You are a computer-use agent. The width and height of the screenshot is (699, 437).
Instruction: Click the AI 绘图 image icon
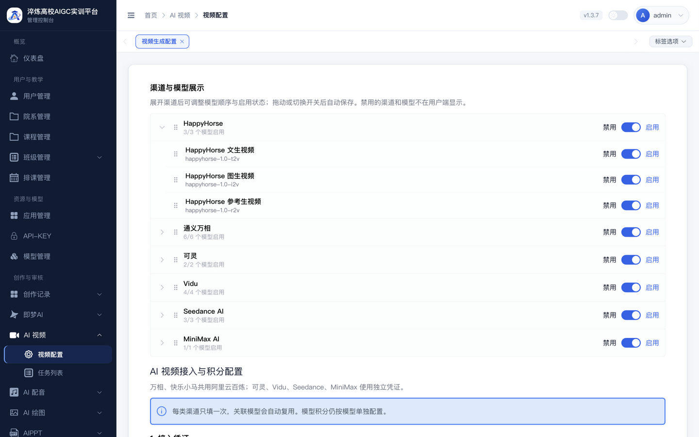point(14,413)
